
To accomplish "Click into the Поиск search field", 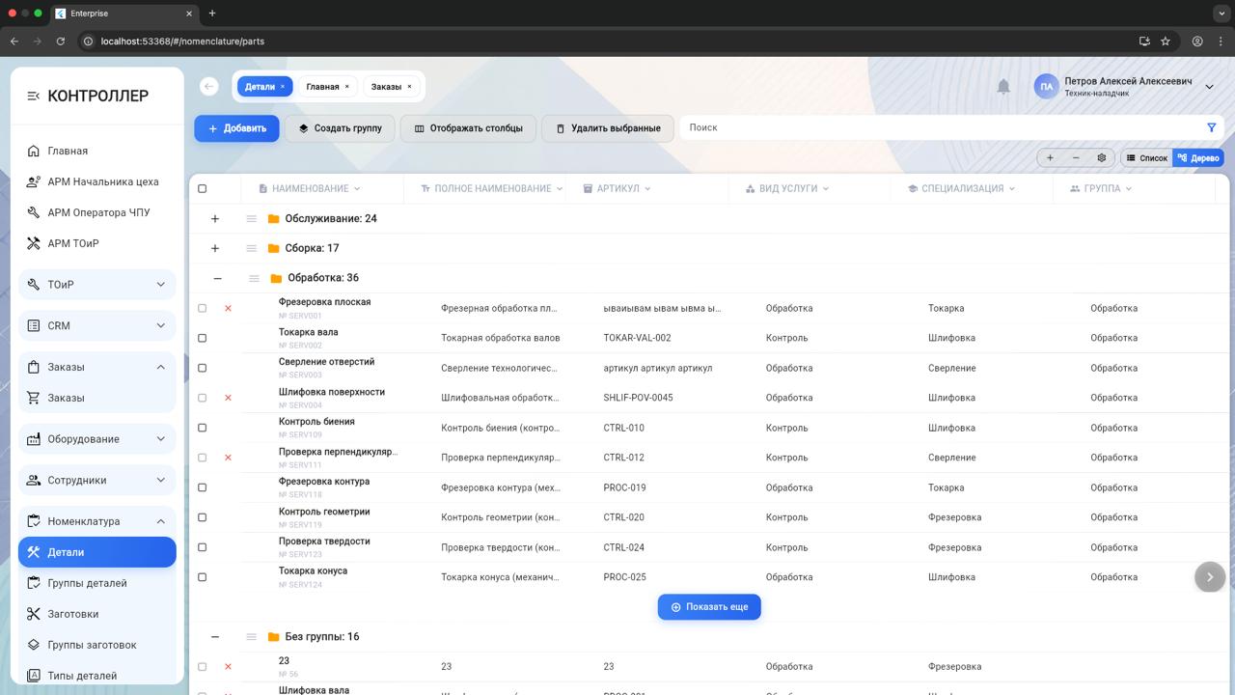I will point(936,127).
